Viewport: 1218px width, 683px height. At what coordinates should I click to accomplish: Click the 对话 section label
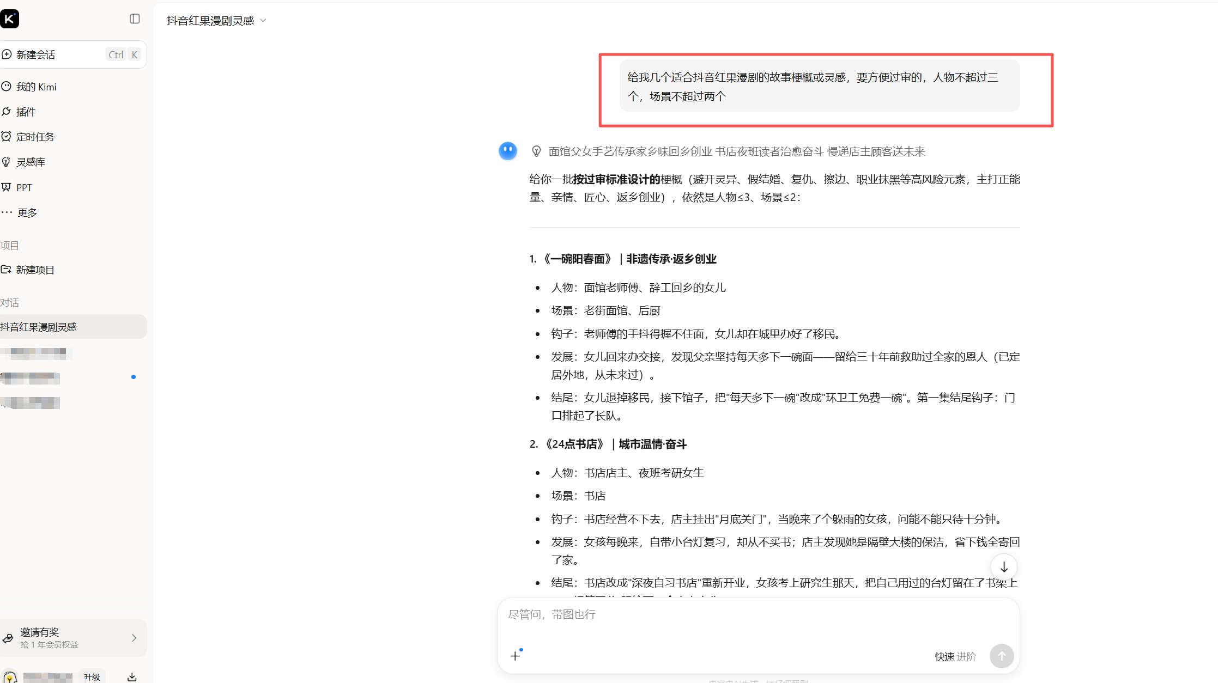pos(9,302)
